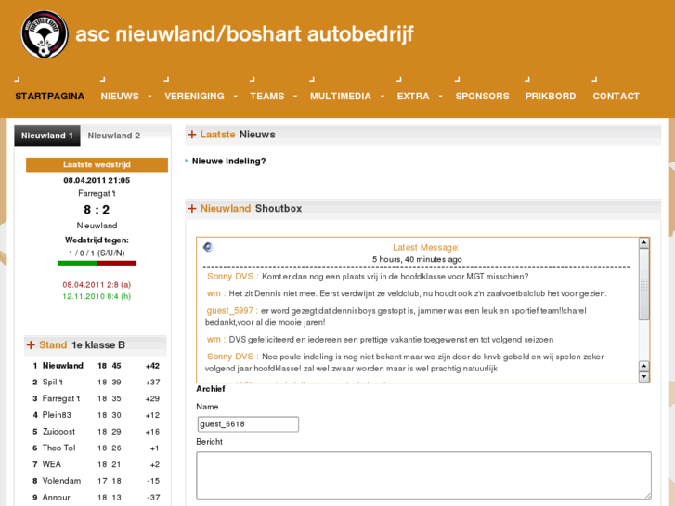Click the green-red win/loss bar
This screenshot has height=506, width=675.
pos(97,263)
